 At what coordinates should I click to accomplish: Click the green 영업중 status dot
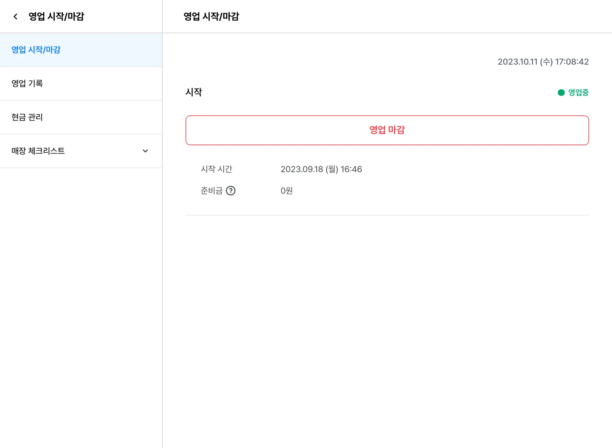pyautogui.click(x=561, y=93)
